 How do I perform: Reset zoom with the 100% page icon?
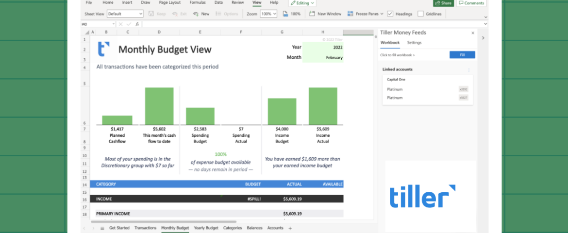click(285, 14)
